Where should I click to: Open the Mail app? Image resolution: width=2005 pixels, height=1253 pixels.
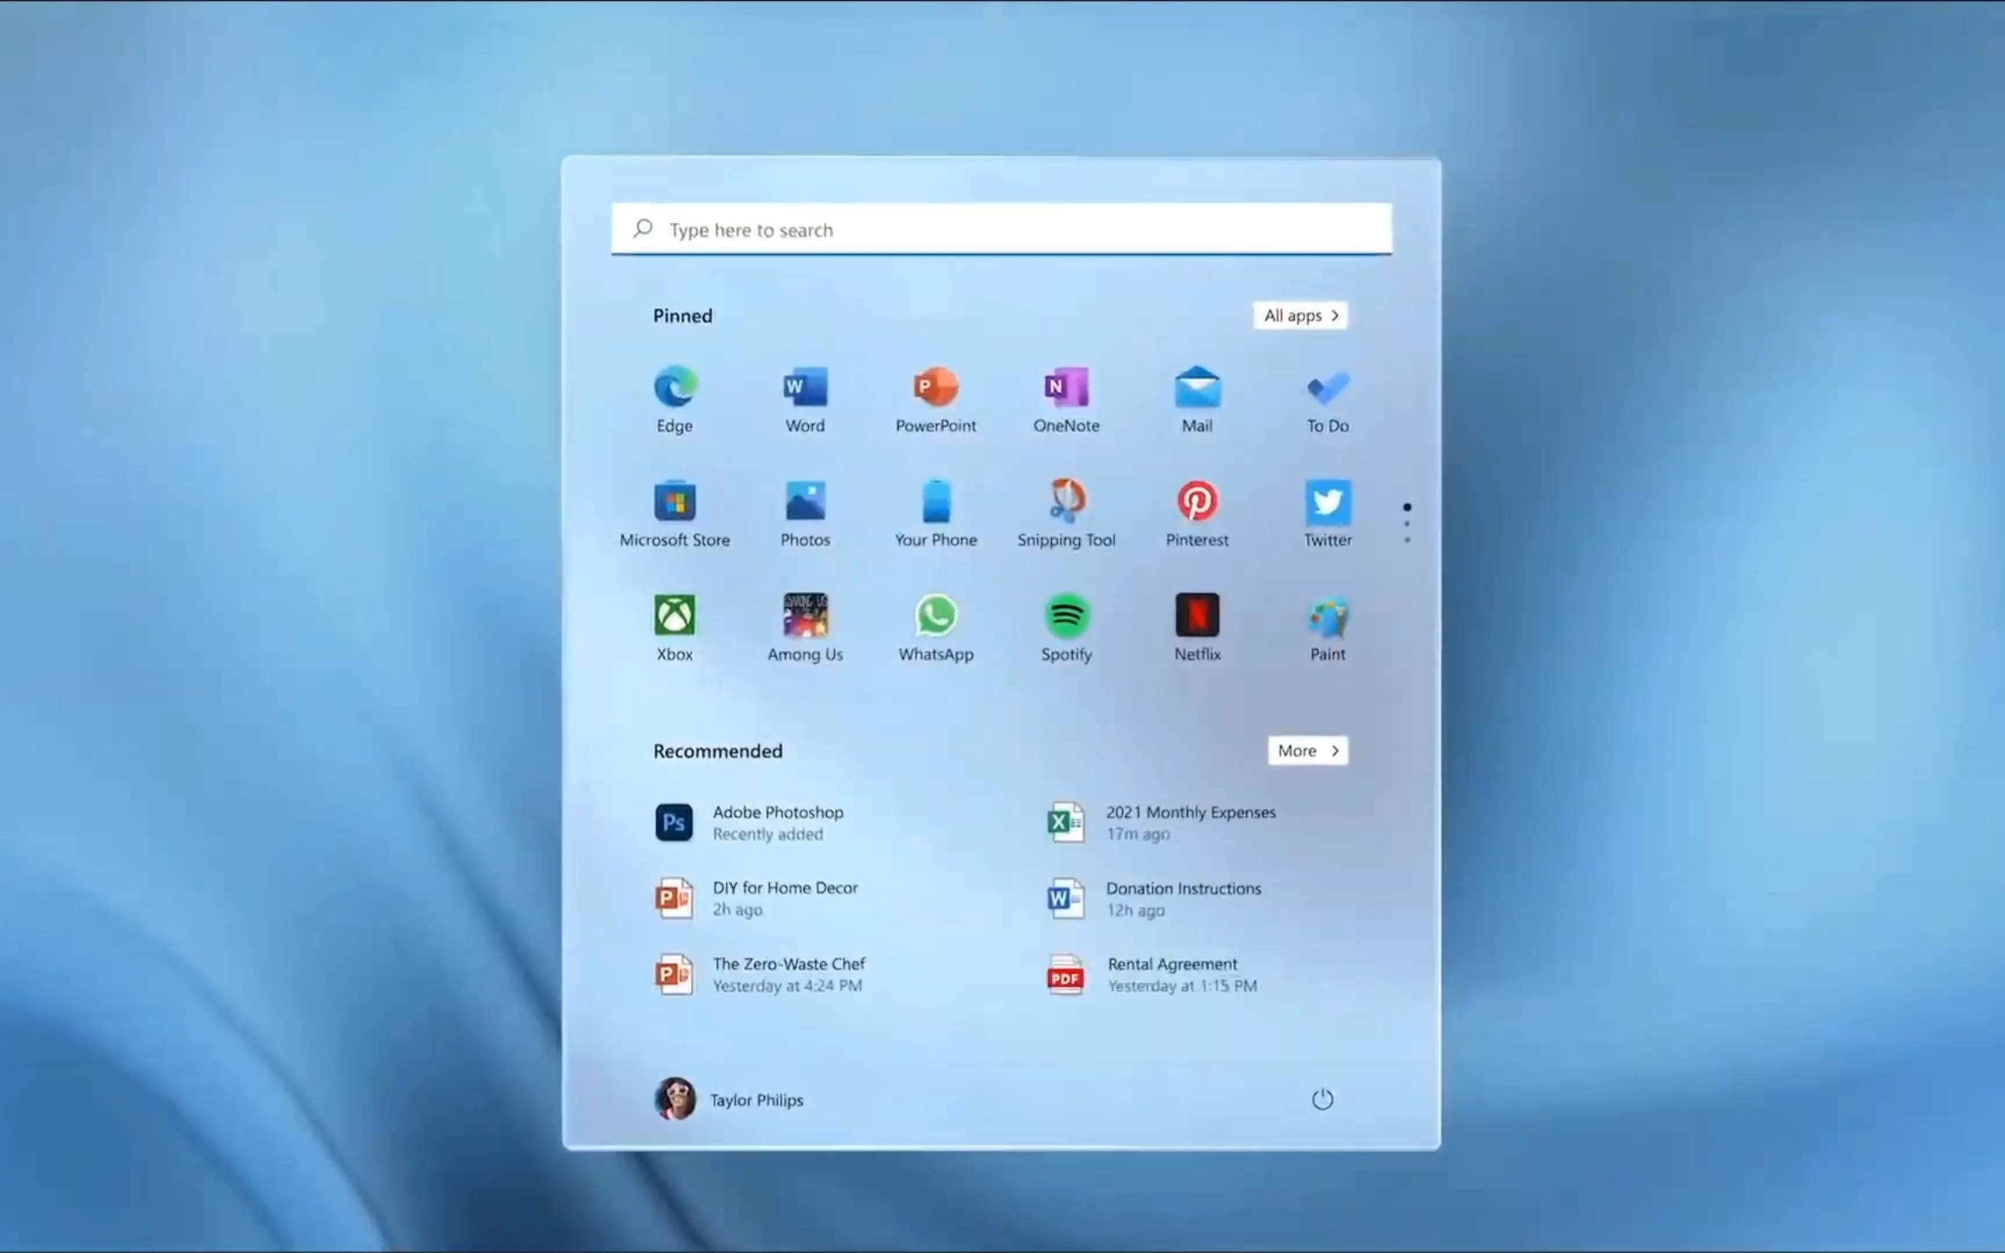click(x=1196, y=399)
